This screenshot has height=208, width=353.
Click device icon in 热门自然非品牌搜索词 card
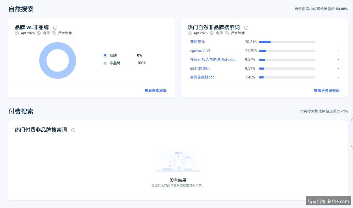227,33
